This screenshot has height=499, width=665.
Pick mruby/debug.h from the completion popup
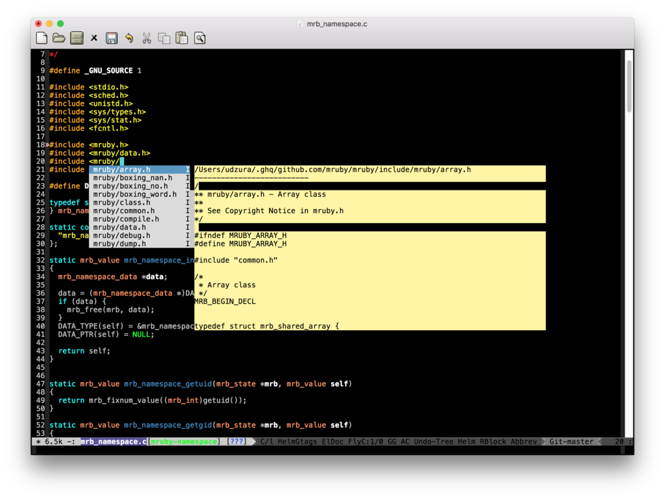139,236
